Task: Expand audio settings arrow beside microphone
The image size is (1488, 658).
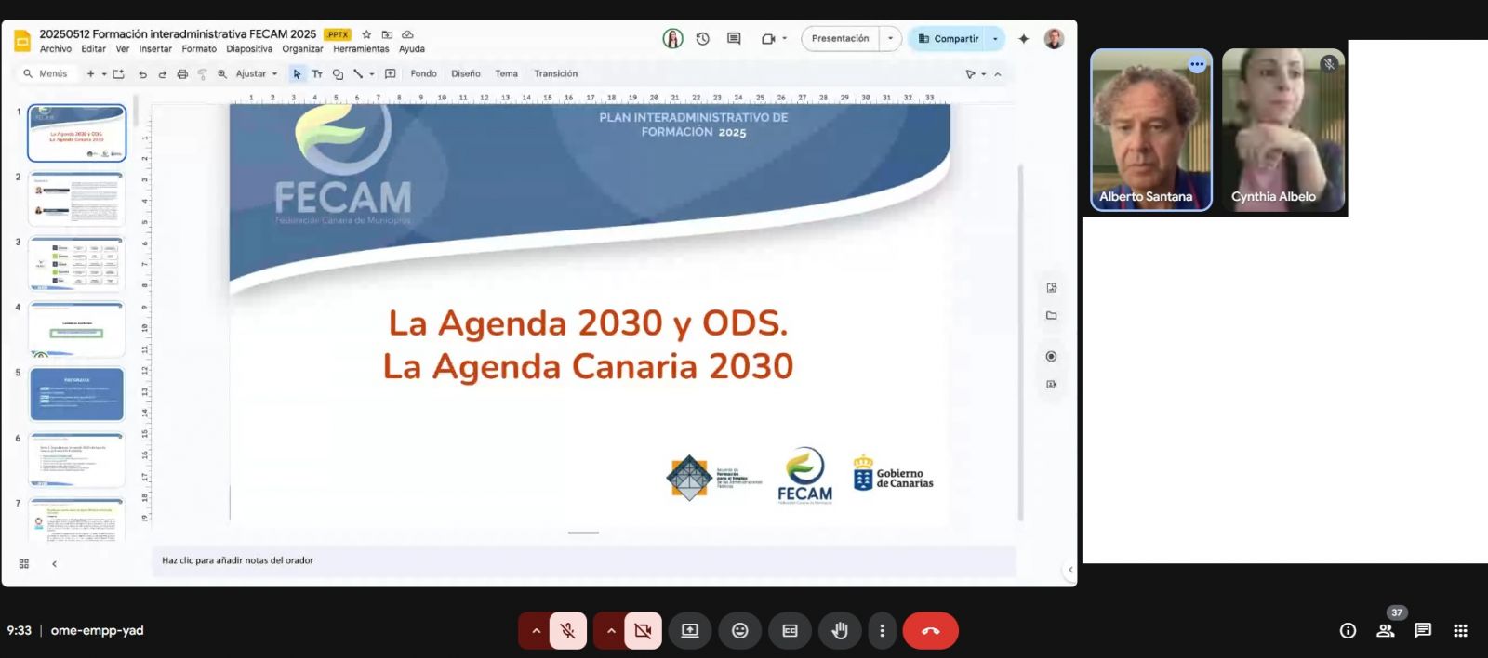Action: (x=536, y=630)
